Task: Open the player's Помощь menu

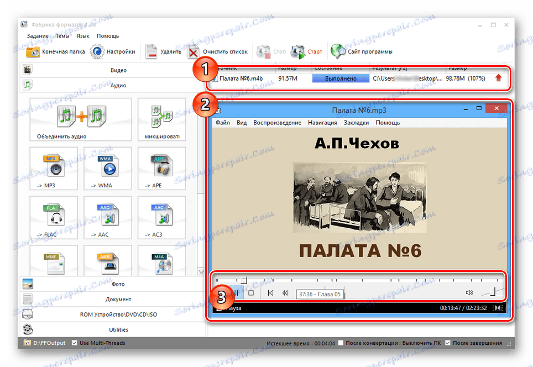Action: click(388, 123)
